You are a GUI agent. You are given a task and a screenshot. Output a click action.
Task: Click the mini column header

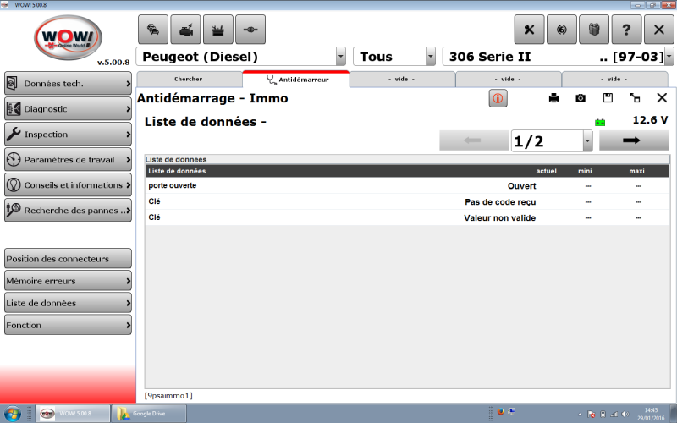coord(585,172)
